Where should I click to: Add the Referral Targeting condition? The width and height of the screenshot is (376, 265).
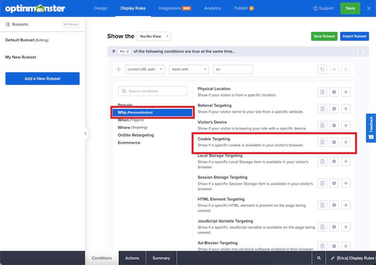pyautogui.click(x=346, y=109)
